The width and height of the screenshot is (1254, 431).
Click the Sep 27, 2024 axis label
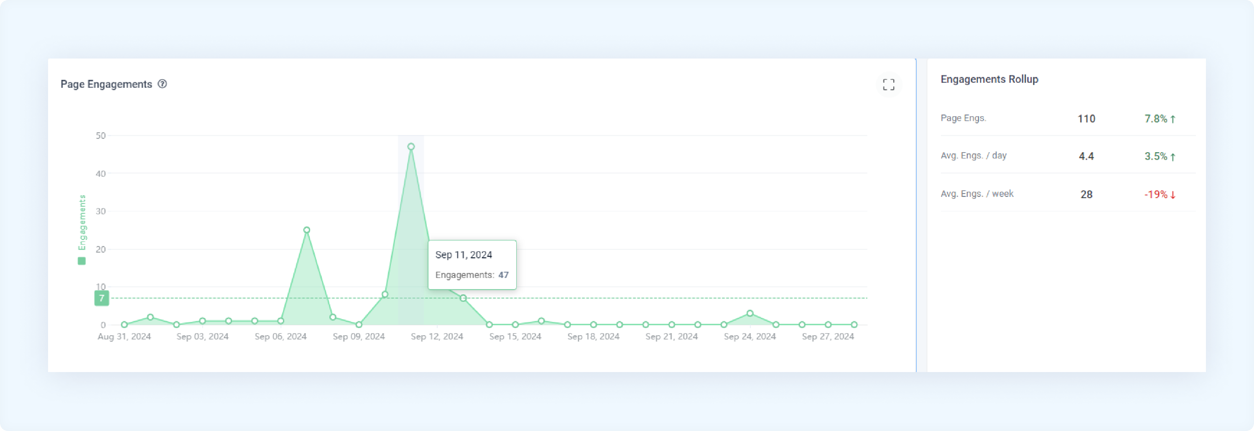(x=828, y=337)
